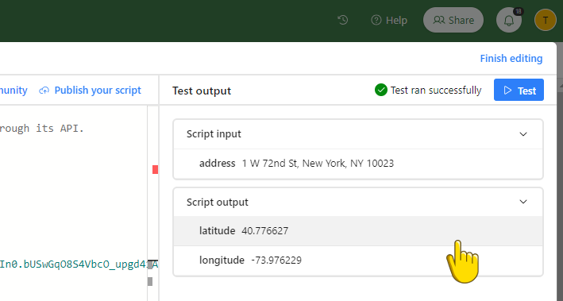
Task: Open the history clock icon
Action: tap(343, 20)
